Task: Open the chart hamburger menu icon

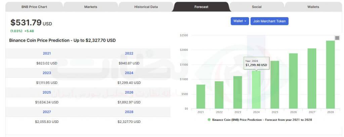Action: pyautogui.click(x=337, y=38)
